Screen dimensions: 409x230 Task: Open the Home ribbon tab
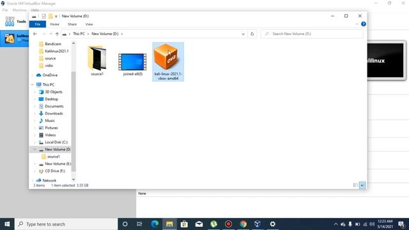coord(54,24)
